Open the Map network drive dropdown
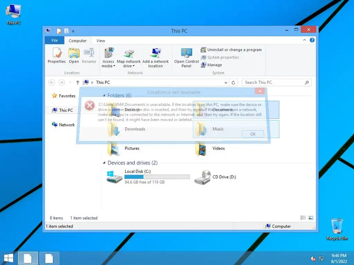The height and width of the screenshot is (265, 354). [x=129, y=58]
